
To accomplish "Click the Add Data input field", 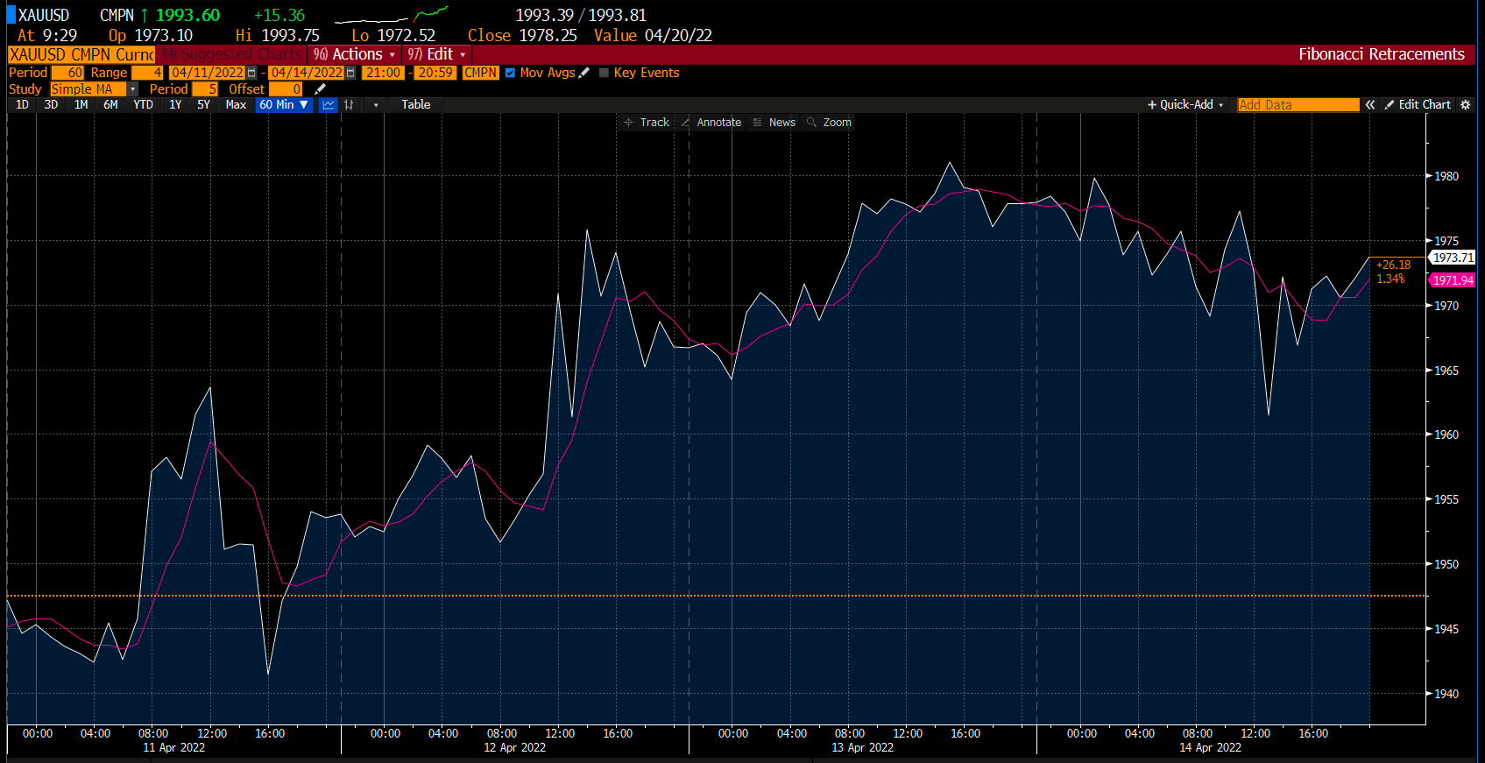I will 1298,105.
